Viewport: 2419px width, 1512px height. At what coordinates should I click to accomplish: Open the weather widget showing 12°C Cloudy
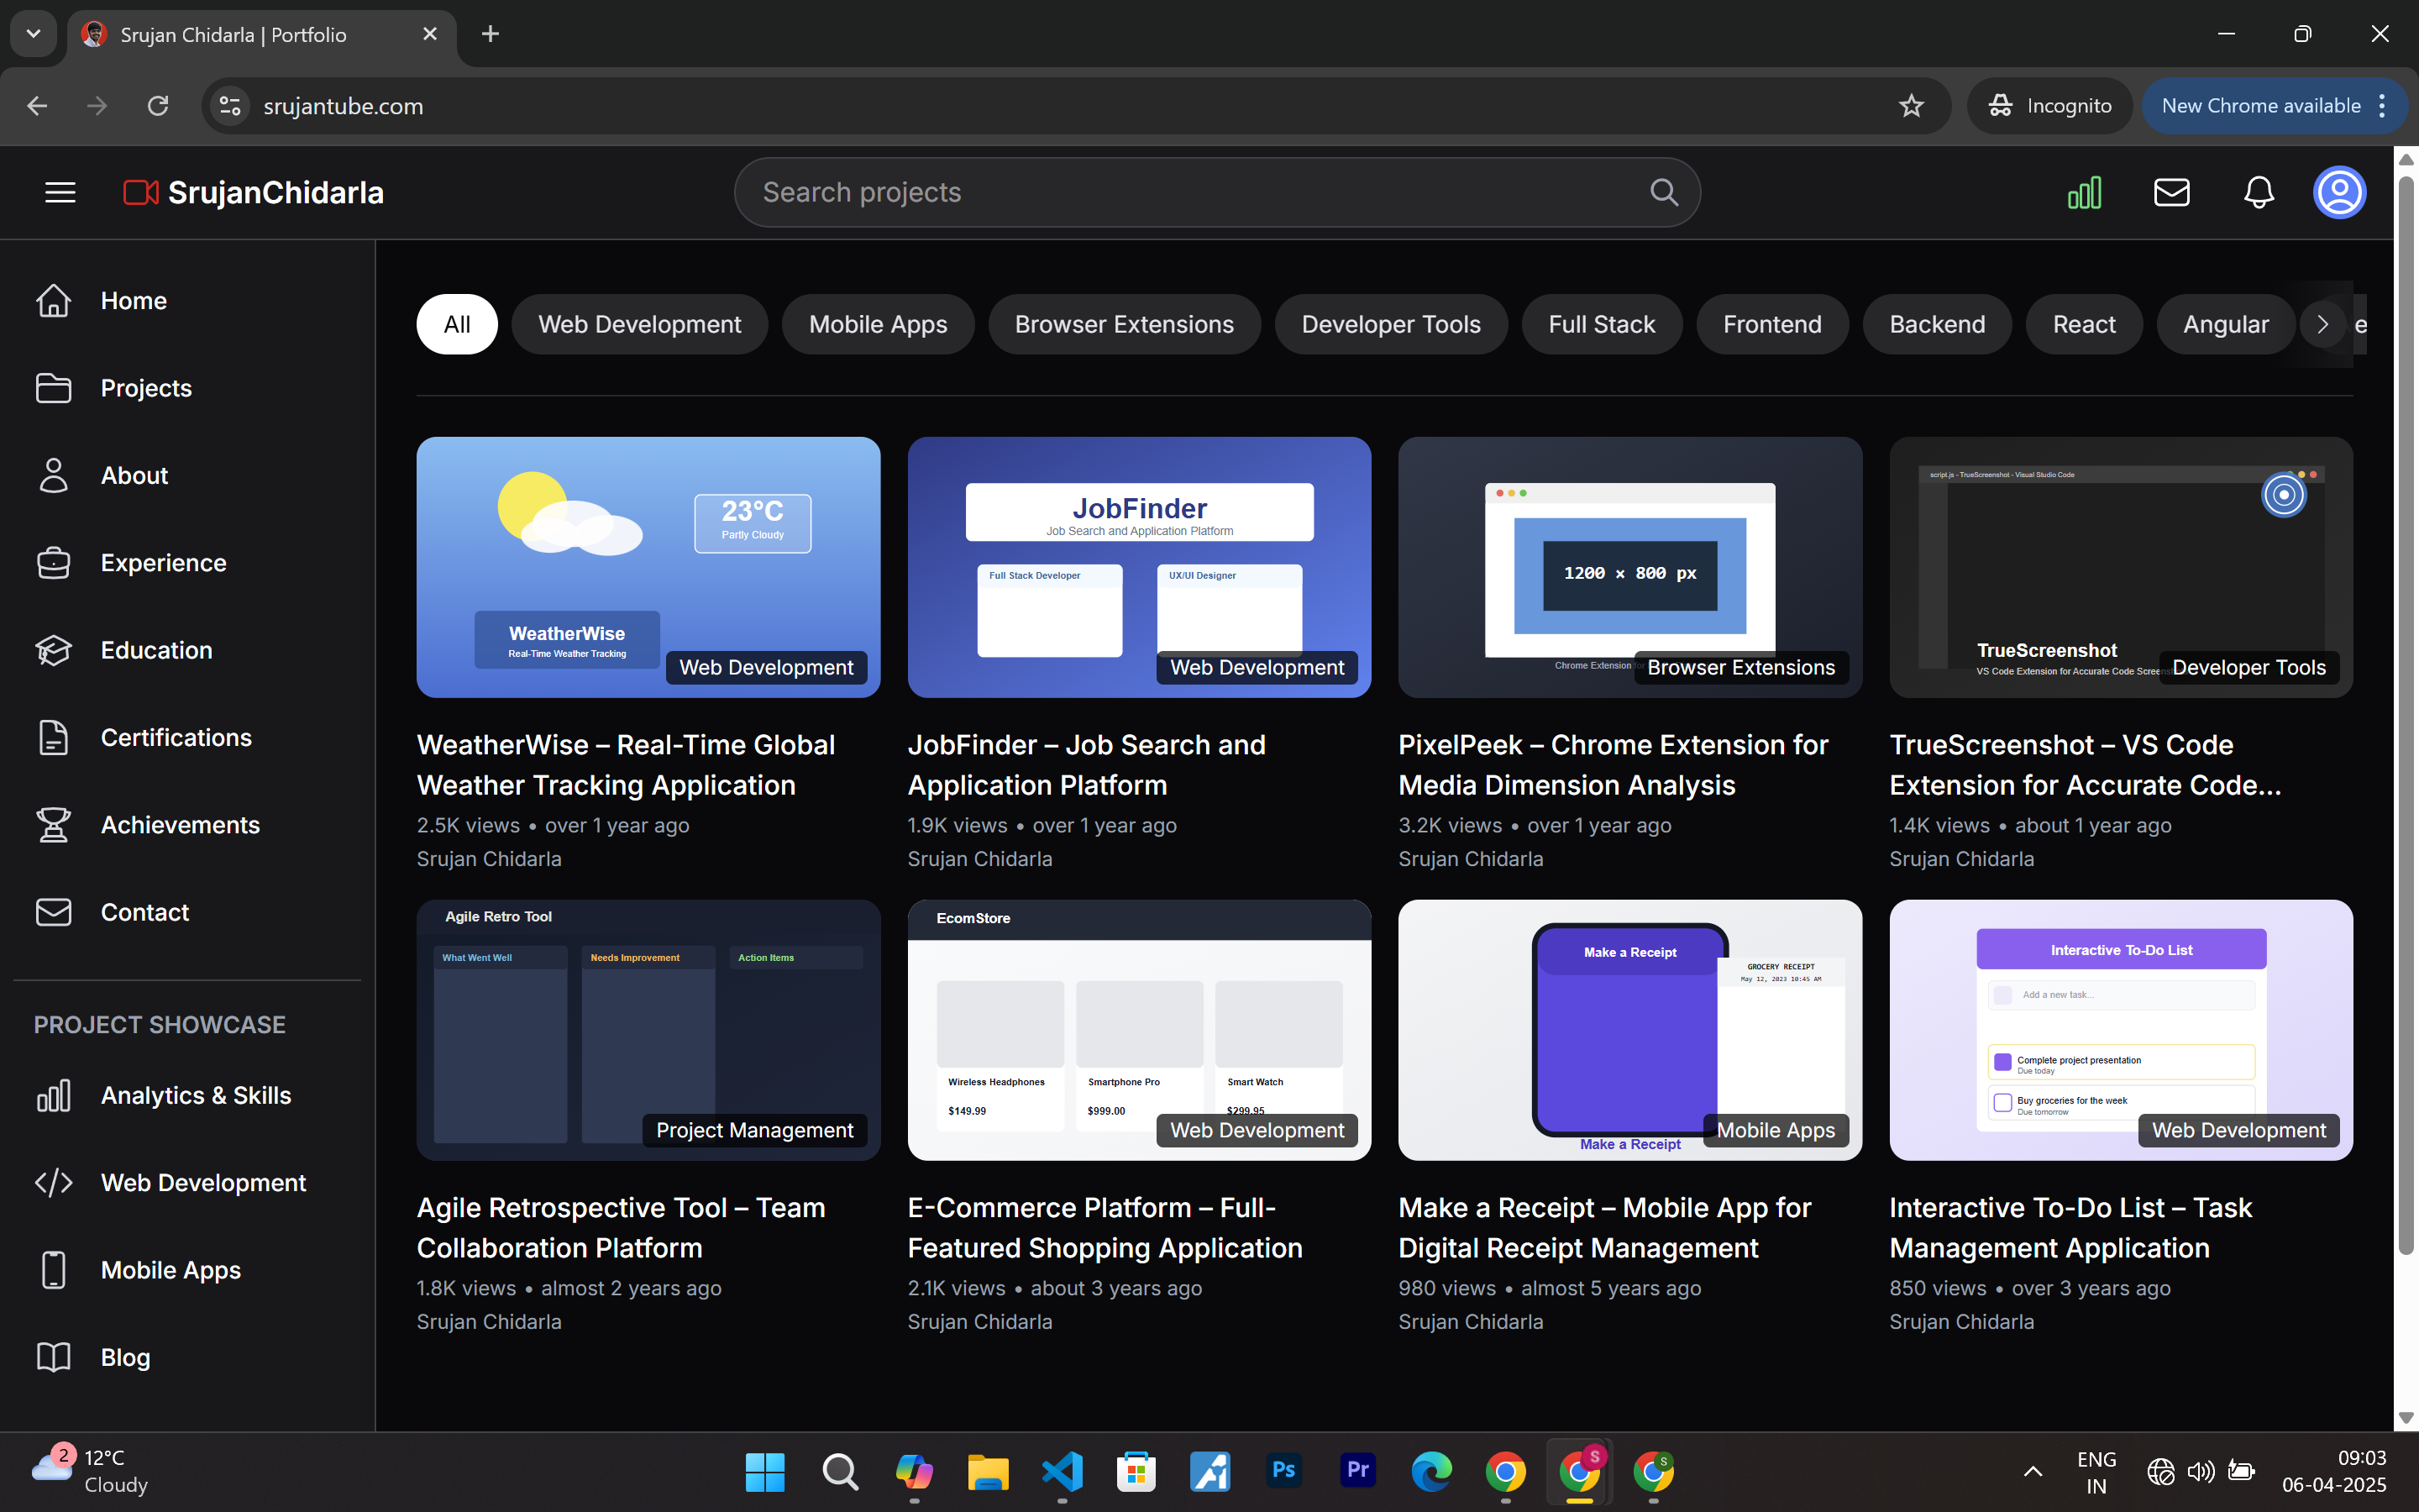click(x=90, y=1471)
